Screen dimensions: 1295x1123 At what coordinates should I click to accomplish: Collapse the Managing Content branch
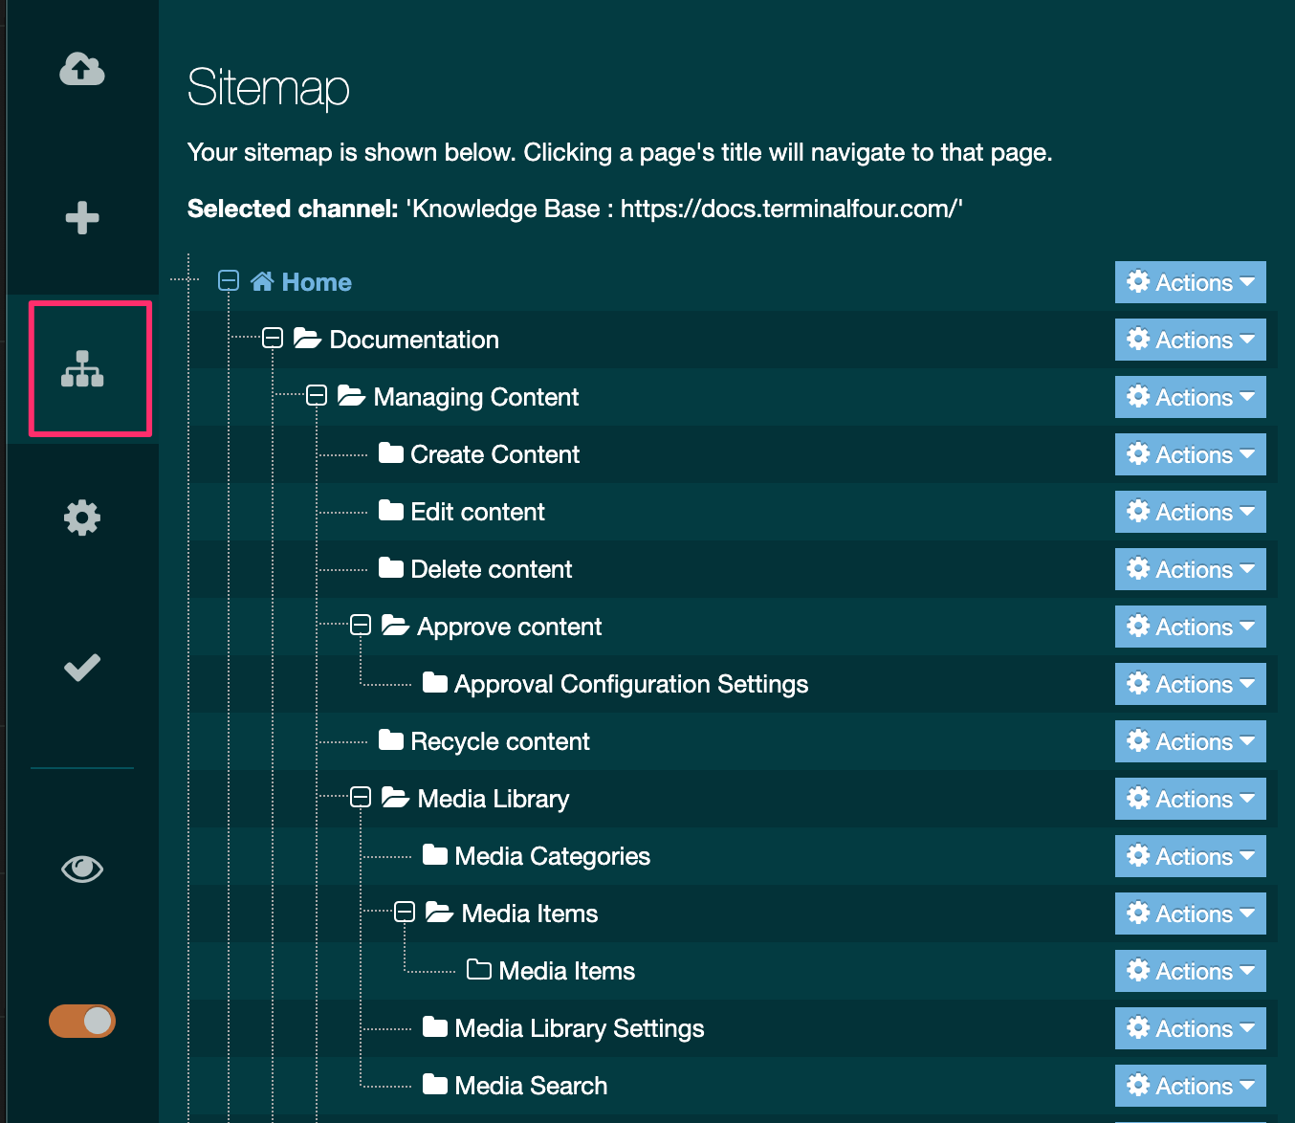point(317,396)
